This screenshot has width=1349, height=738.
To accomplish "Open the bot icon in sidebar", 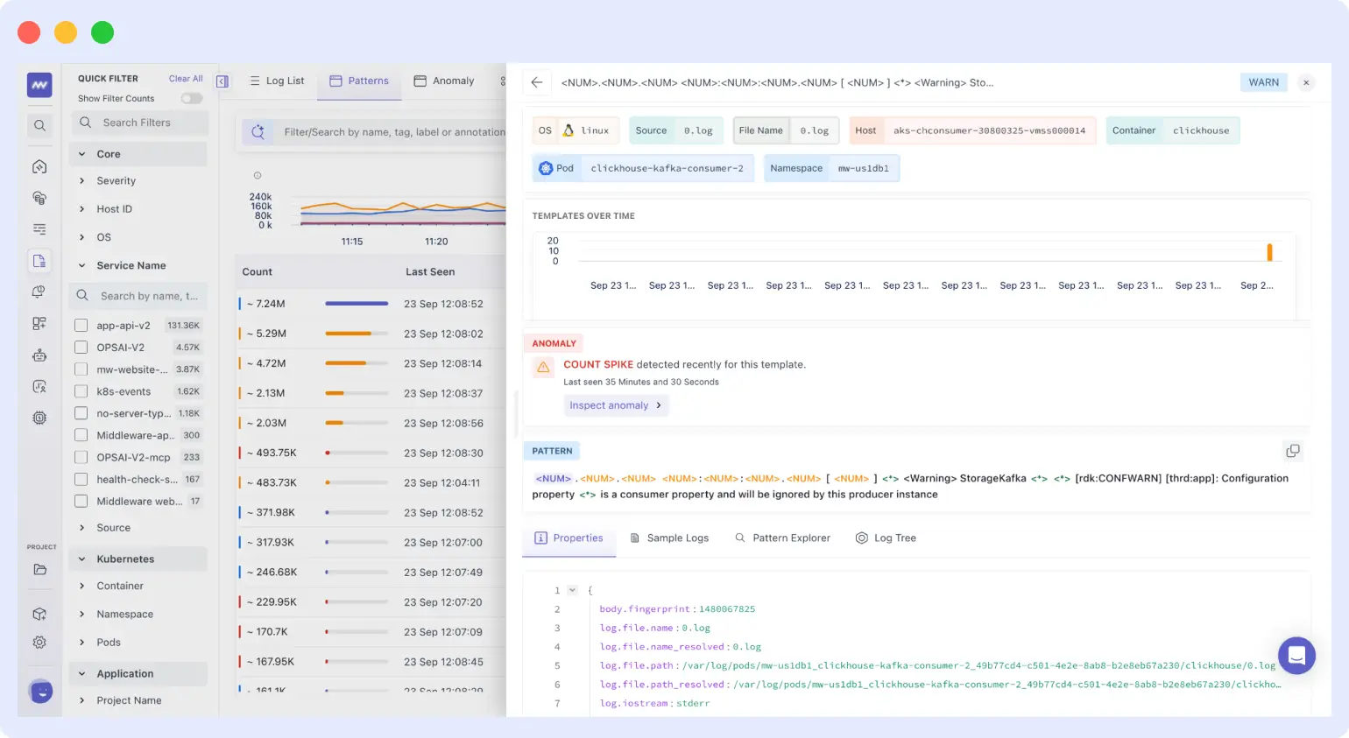I will [x=39, y=355].
